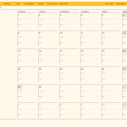Select date 1 under MONDAY
Viewport: 127px width, 127px height.
(18, 15)
